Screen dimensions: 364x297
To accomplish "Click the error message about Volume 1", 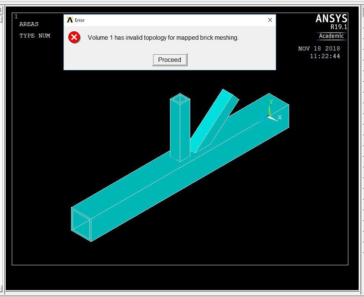I will (x=163, y=37).
